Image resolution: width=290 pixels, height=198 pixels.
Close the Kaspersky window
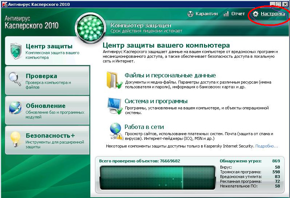pos(285,4)
